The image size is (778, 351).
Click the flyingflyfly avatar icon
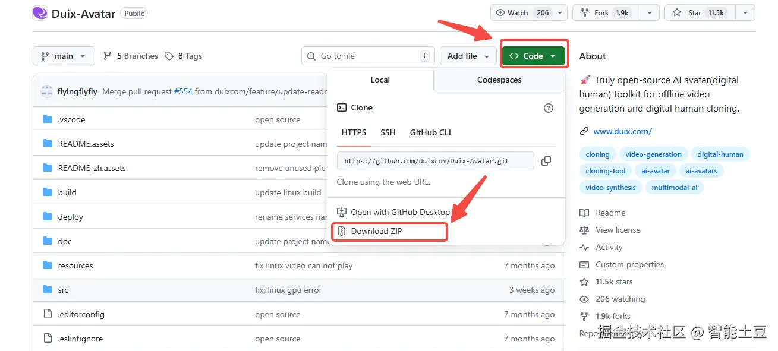[47, 91]
